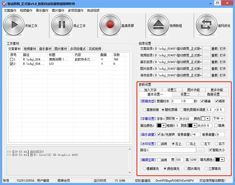Image resolution: width=235 pixels, height=185 pixels.
Task: Click the 官网资讯 swap arrows icon
Action: tap(207, 25)
